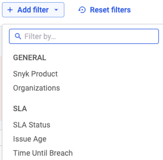163x160 pixels.
Task: Choose Organizations from the filter list
Action: 36,88
